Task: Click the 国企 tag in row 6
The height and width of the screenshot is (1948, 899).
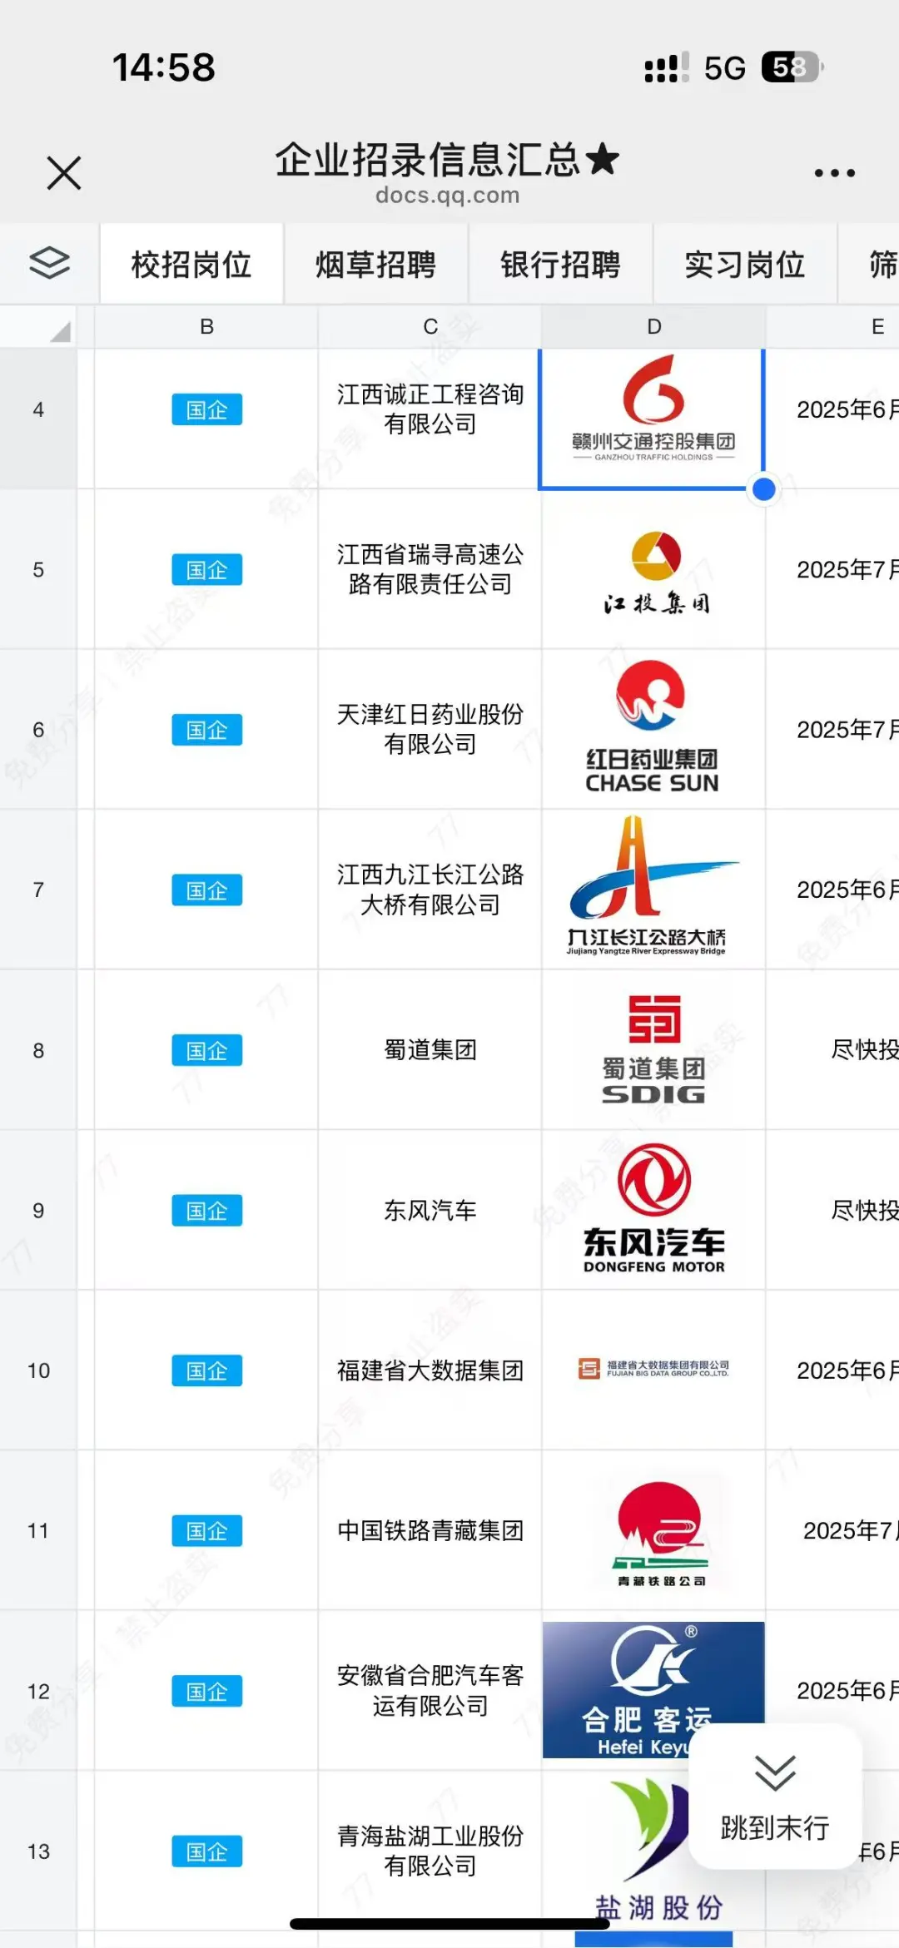Action: 206,730
